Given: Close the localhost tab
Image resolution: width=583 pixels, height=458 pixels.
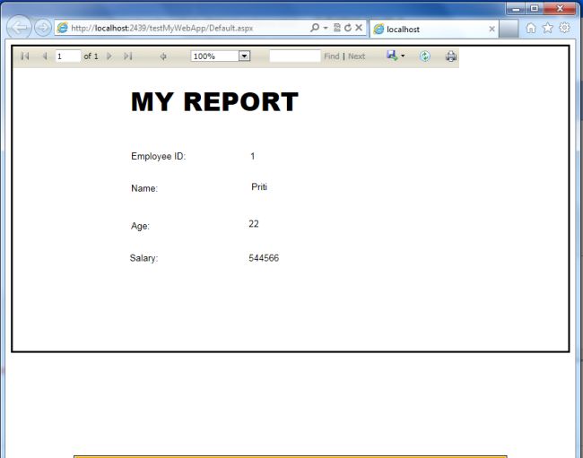Looking at the screenshot, I should pos(492,29).
